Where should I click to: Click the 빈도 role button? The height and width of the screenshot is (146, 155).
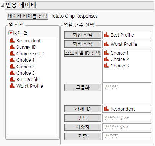83,118
